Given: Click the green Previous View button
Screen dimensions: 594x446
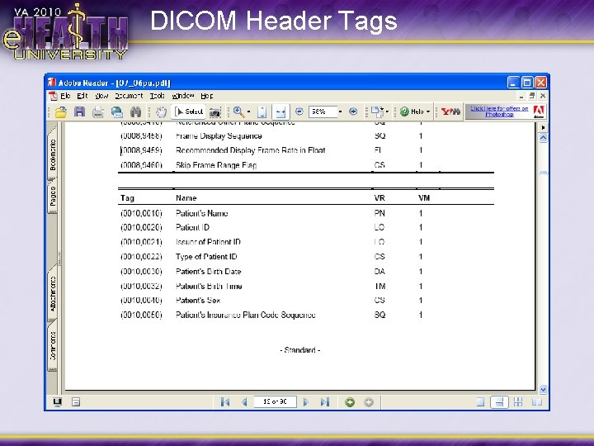Looking at the screenshot, I should point(350,402).
